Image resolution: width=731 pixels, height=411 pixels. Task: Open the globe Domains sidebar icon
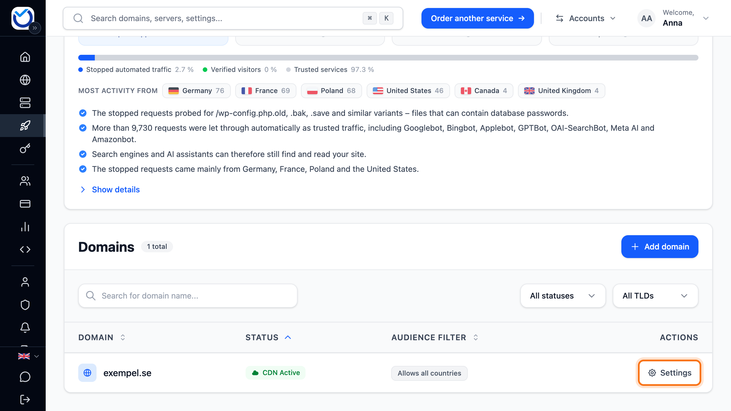click(x=25, y=80)
